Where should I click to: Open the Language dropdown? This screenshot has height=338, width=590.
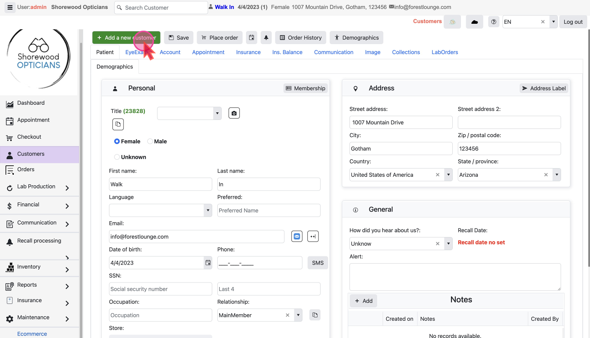pos(208,211)
